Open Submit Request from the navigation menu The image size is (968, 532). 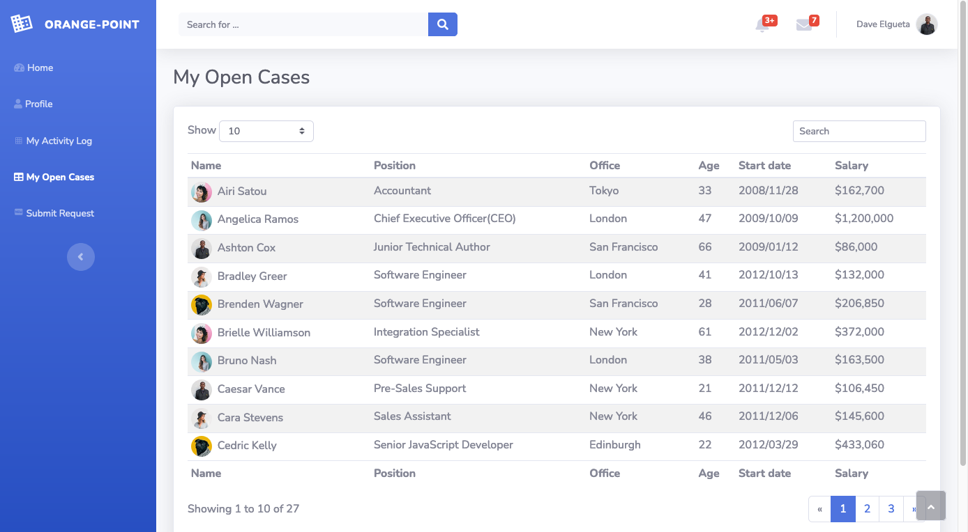pos(60,212)
